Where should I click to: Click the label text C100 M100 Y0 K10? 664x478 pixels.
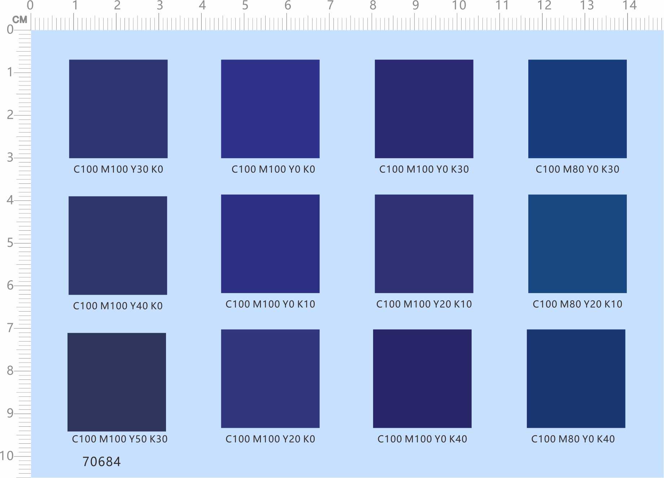[270, 304]
